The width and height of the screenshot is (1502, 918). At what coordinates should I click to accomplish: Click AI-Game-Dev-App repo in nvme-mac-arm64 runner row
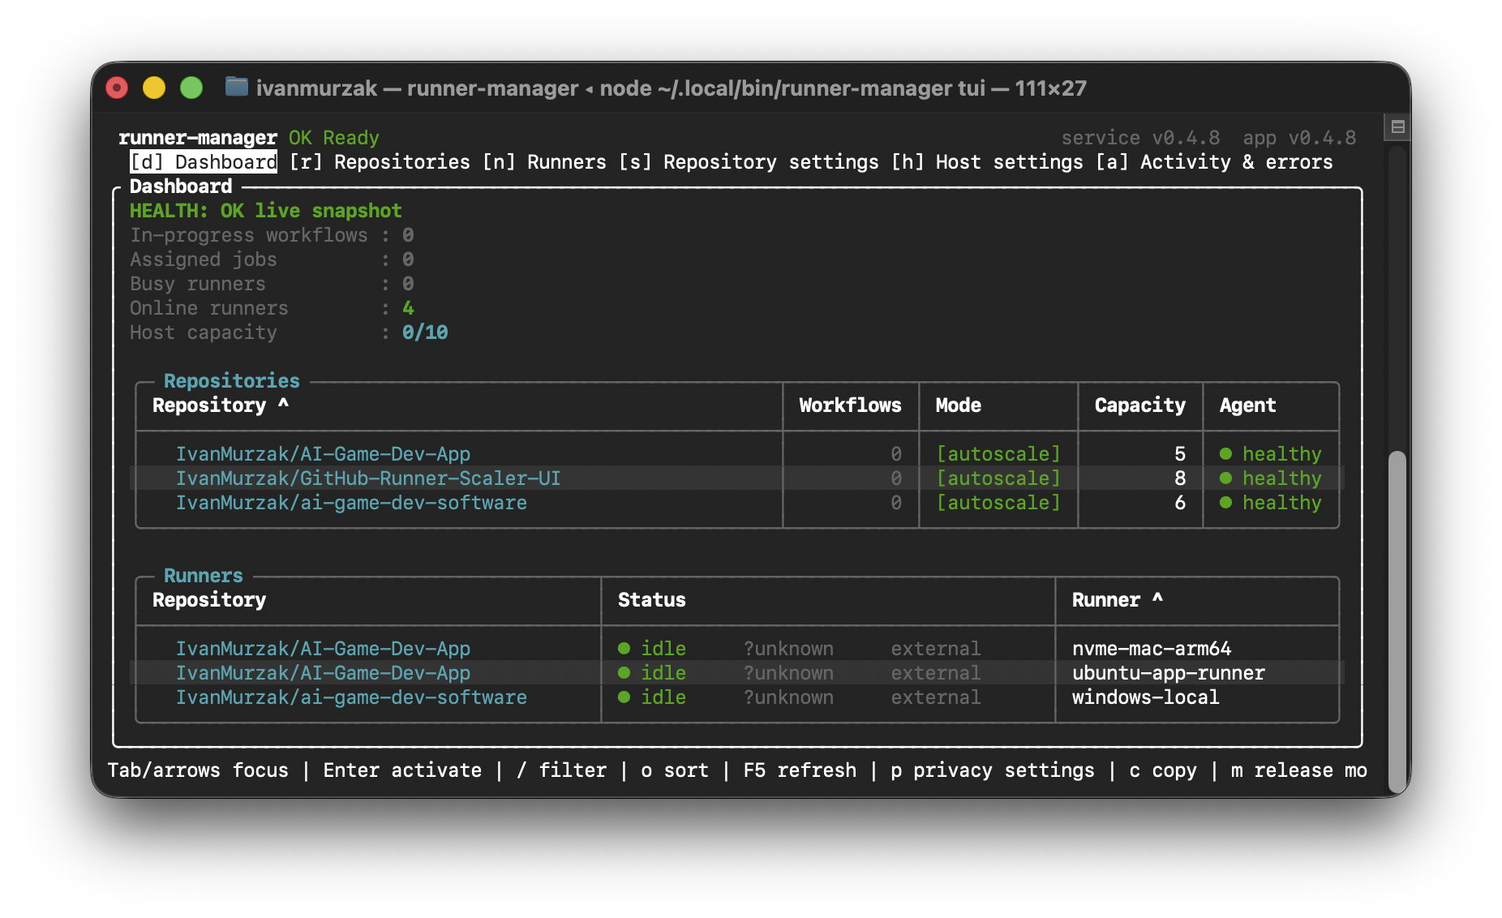coord(323,648)
